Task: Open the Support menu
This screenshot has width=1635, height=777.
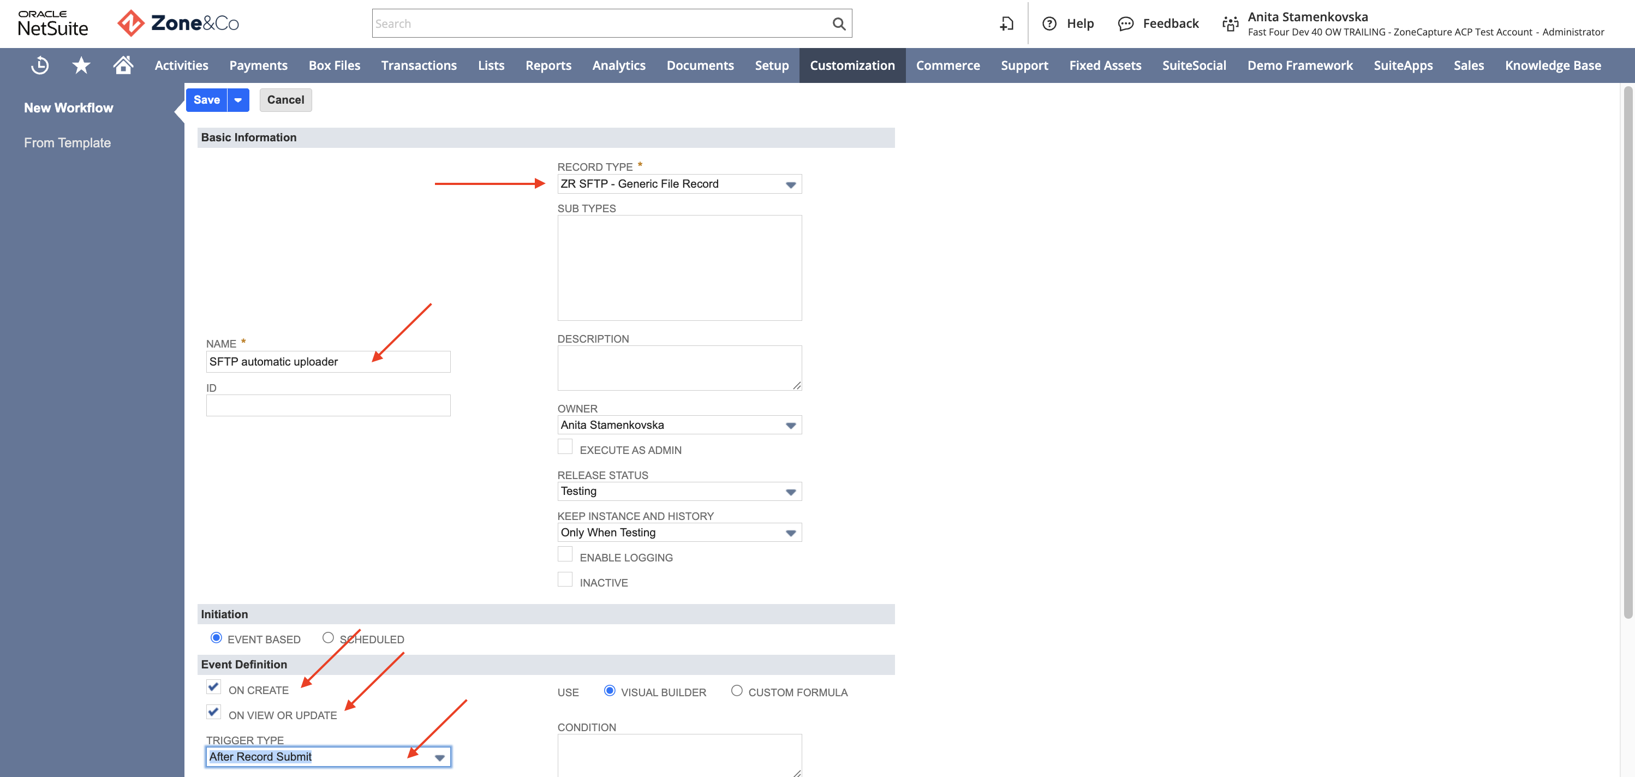Action: (x=1024, y=65)
